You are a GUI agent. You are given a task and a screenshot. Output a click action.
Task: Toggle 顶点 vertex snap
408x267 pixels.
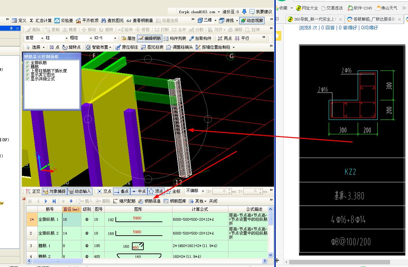(x=156, y=191)
